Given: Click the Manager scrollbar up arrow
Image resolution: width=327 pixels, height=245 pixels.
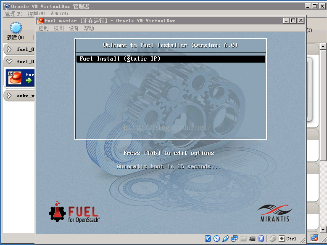Looking at the screenshot, I should pos(323,46).
